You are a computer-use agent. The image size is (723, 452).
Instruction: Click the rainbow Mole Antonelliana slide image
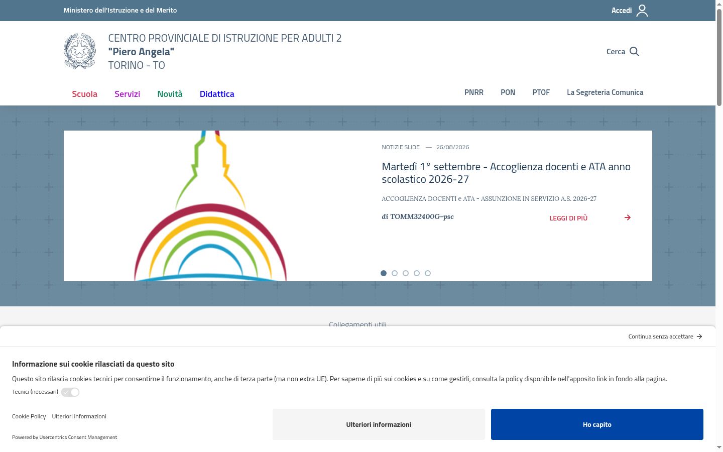[210, 206]
